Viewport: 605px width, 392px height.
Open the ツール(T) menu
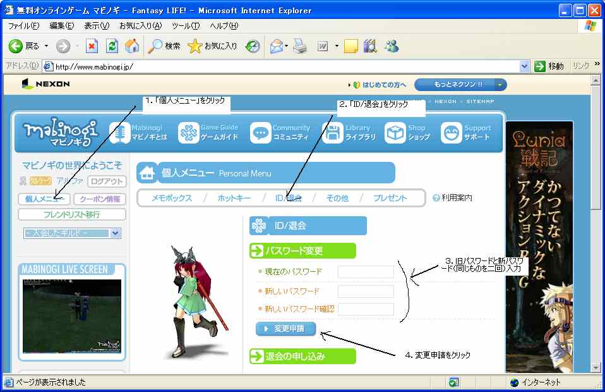pos(186,26)
